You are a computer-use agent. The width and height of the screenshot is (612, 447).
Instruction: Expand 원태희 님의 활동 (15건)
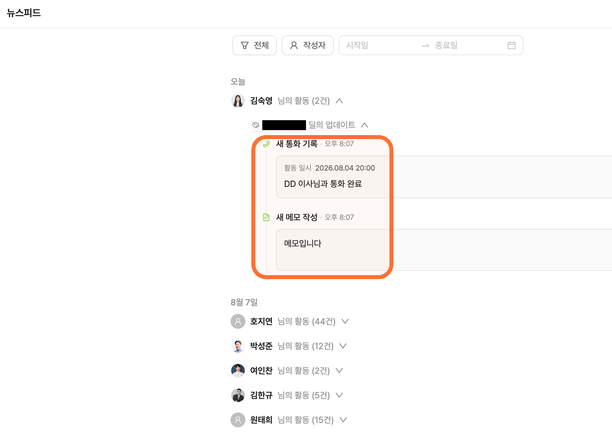click(343, 420)
